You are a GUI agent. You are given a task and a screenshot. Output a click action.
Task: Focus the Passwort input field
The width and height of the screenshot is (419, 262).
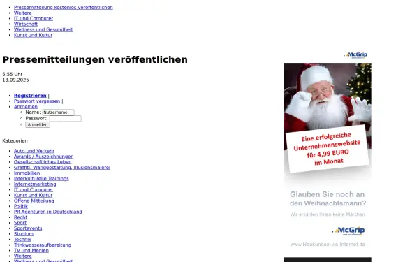(x=65, y=119)
